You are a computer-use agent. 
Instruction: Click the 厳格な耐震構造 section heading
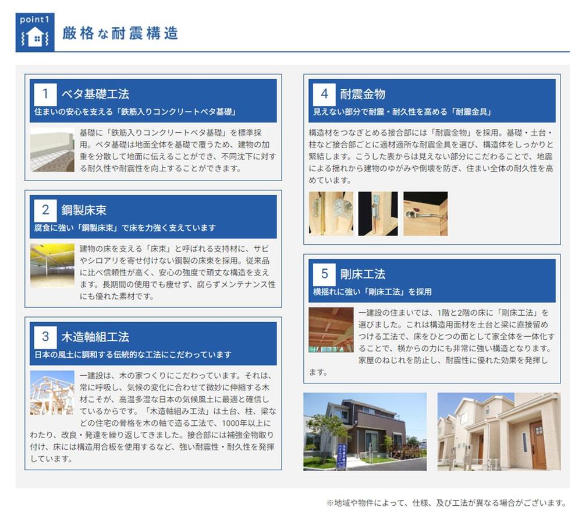120,33
